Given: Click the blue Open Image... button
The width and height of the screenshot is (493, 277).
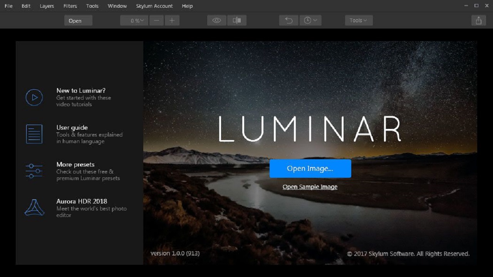Looking at the screenshot, I should (x=310, y=169).
